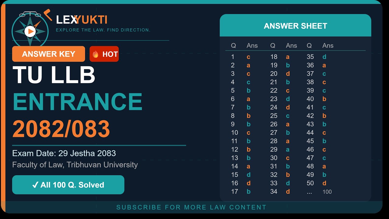Click answer a for question 26
The image size is (389, 219).
point(287,124)
